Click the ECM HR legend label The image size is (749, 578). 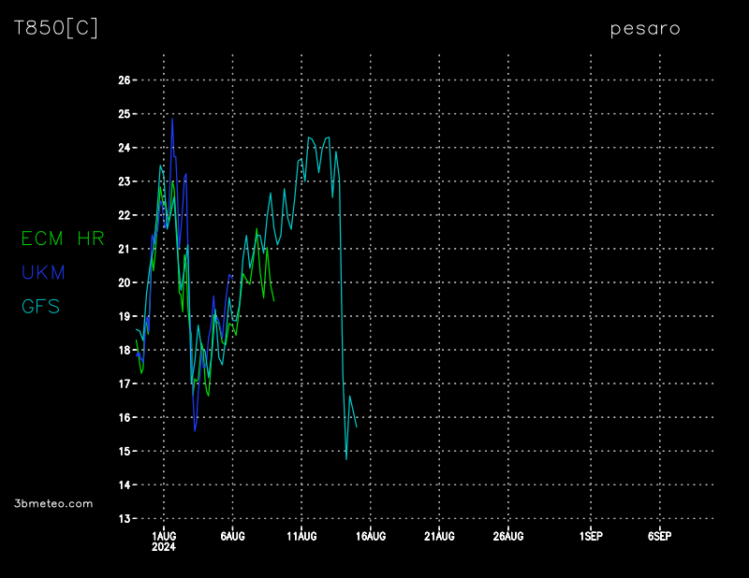(x=63, y=238)
